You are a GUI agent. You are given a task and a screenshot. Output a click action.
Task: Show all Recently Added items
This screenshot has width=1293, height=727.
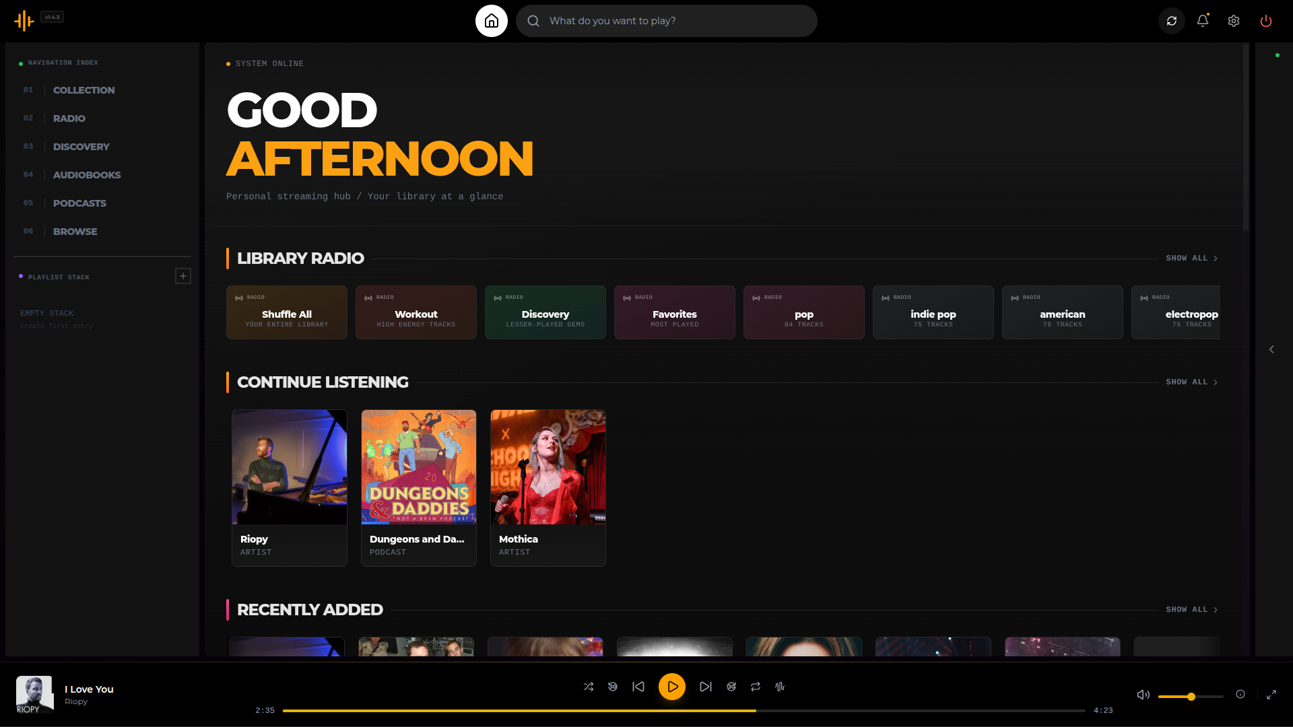1191,610
